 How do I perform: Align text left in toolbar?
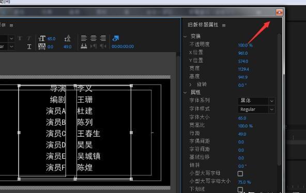tap(84, 38)
